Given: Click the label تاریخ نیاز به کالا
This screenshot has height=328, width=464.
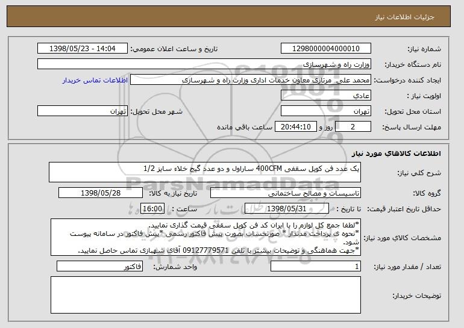Looking at the screenshot, I should pyautogui.click(x=172, y=194).
